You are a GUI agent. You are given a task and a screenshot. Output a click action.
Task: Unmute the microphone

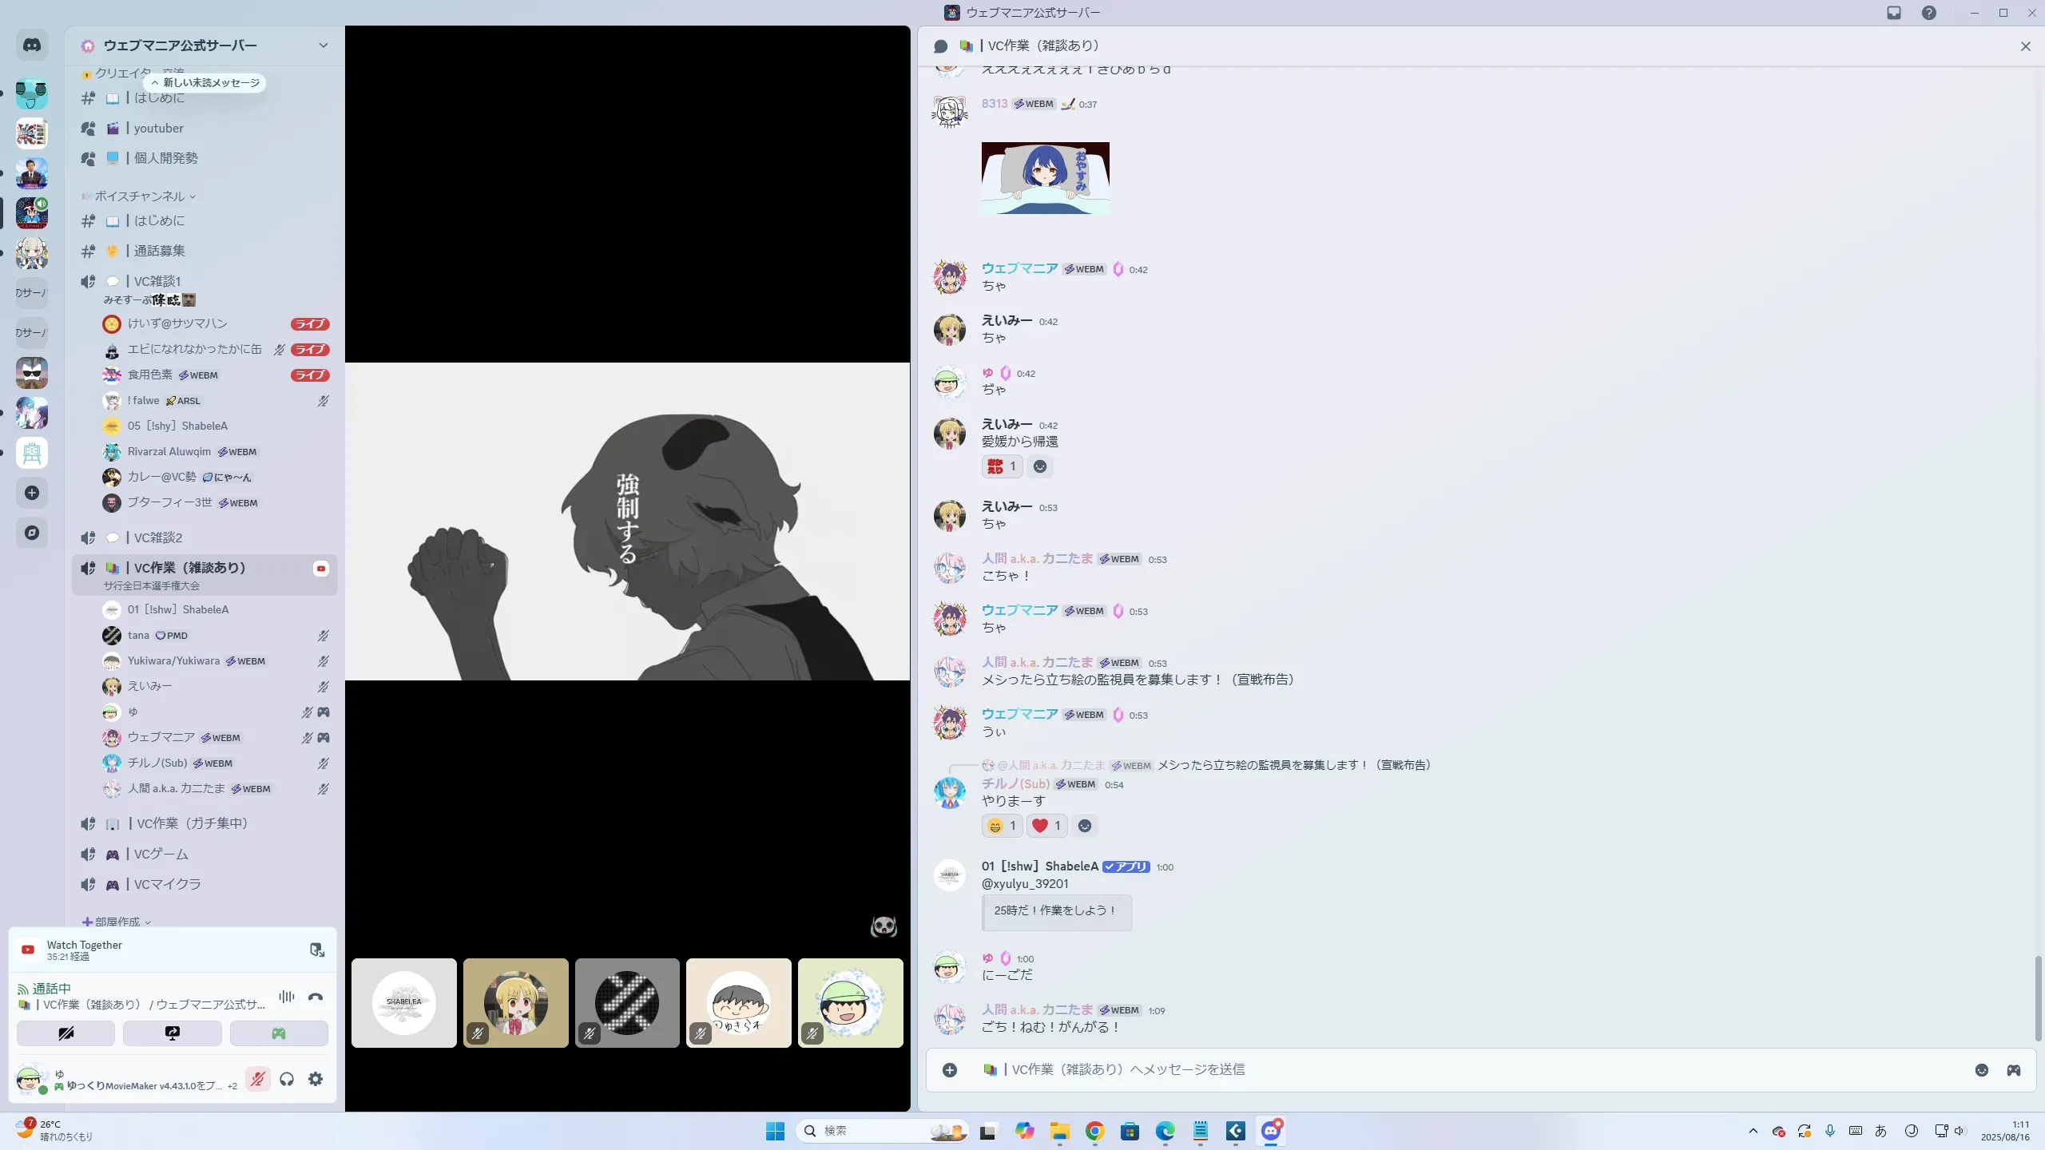tap(257, 1079)
